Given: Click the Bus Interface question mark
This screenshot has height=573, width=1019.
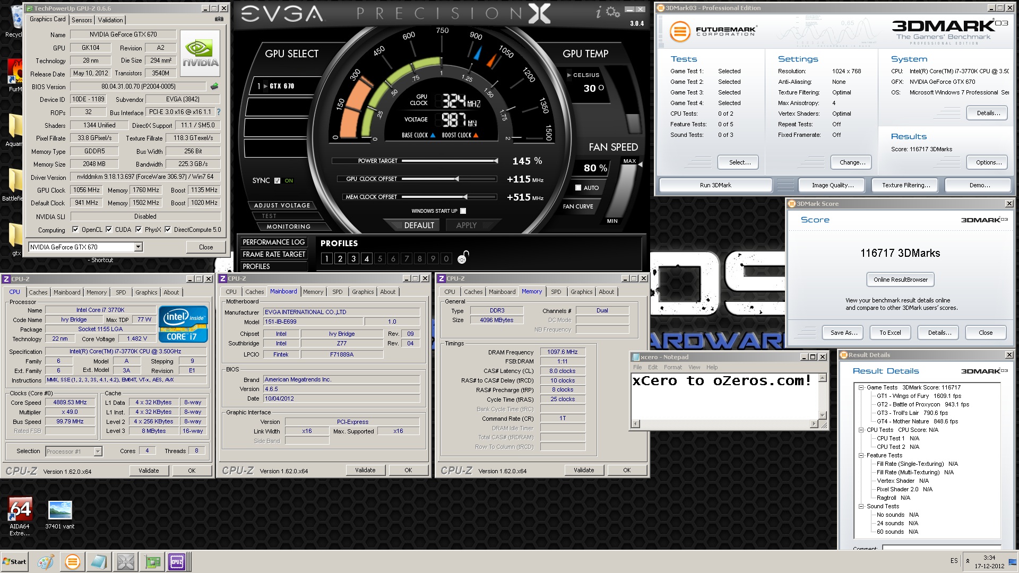Looking at the screenshot, I should [219, 112].
